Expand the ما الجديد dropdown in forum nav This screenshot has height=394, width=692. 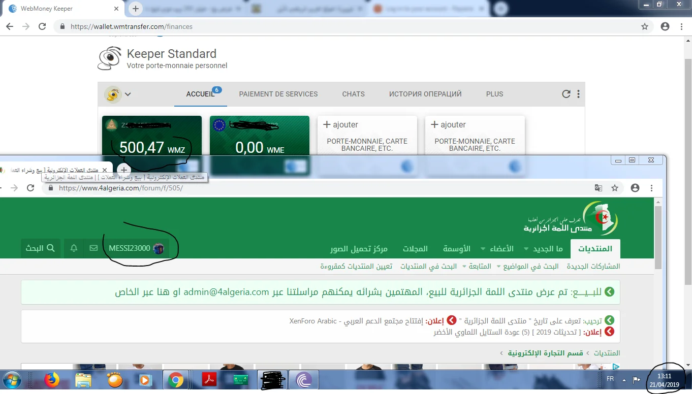(x=548, y=249)
